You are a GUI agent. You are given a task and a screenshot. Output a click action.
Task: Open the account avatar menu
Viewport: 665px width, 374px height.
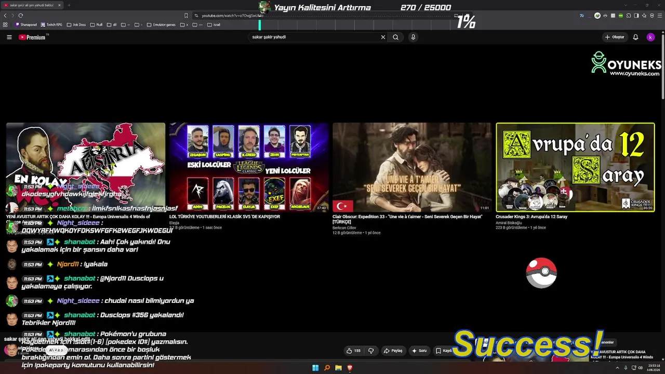(650, 37)
